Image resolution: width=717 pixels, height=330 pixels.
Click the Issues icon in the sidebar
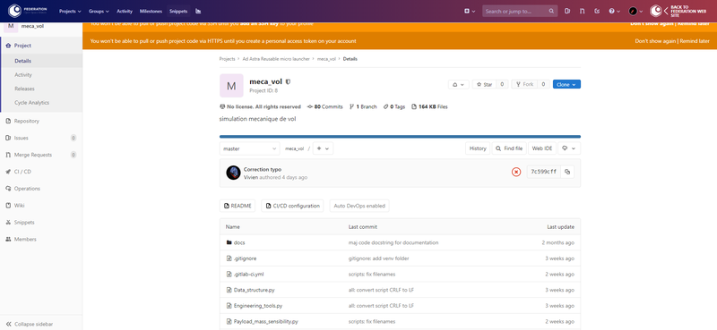(8, 138)
